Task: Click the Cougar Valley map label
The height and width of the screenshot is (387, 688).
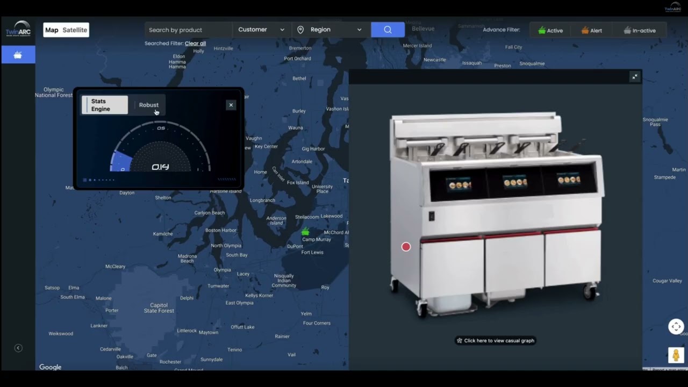Action: click(x=667, y=281)
